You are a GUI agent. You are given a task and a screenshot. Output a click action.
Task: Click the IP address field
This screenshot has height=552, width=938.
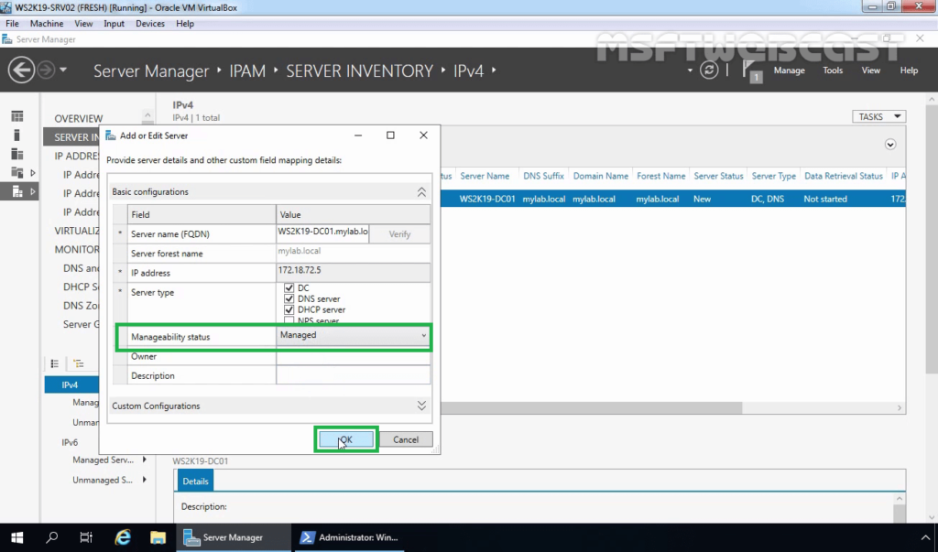[x=353, y=272]
